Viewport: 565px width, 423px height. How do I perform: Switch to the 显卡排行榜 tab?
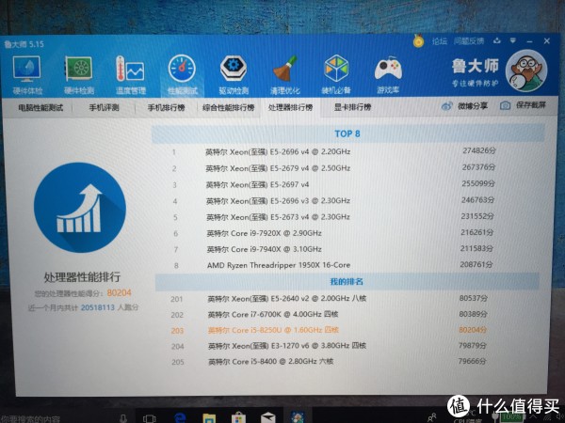click(x=352, y=107)
